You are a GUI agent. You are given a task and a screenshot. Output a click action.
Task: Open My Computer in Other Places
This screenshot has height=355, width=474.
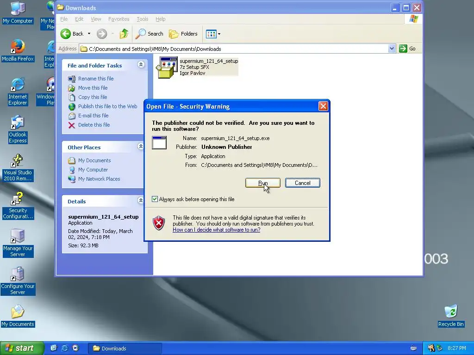click(x=93, y=170)
